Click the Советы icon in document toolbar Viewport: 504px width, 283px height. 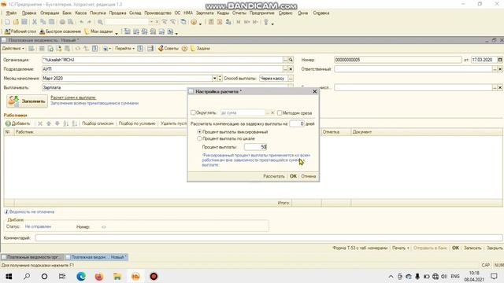coord(161,49)
